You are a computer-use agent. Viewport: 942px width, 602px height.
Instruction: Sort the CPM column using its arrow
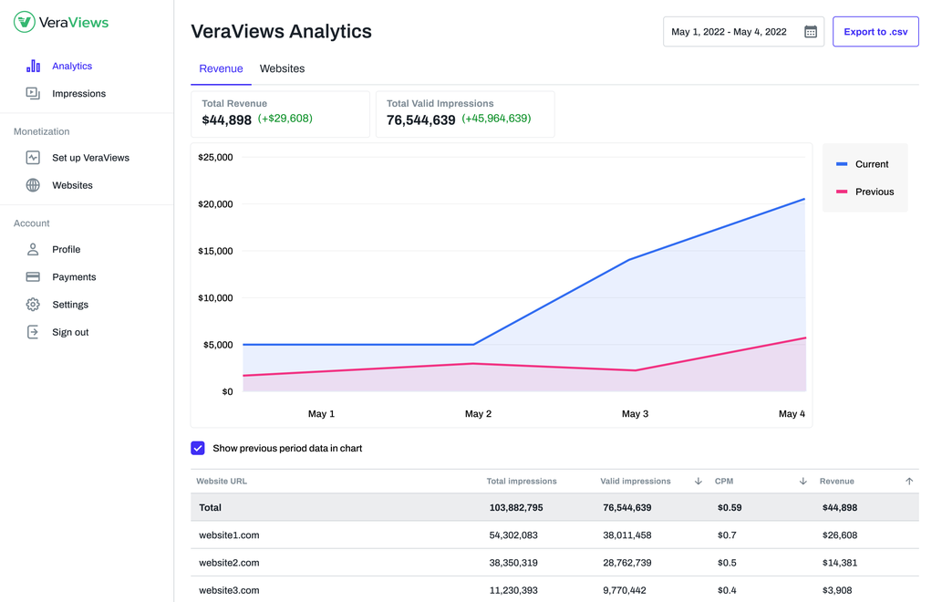pyautogui.click(x=802, y=482)
